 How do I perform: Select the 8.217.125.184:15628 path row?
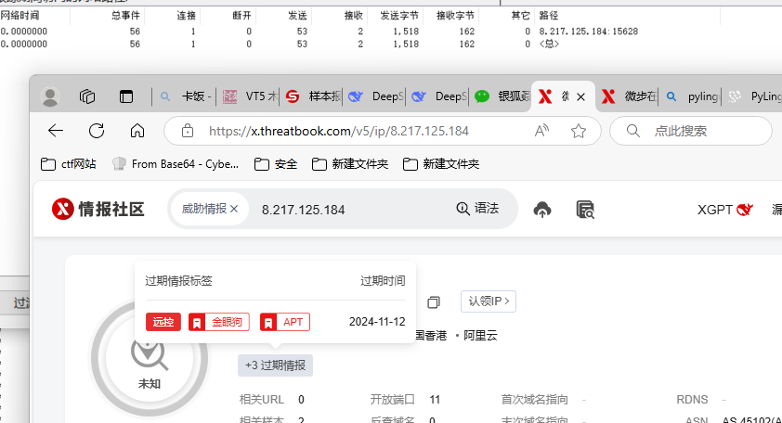coord(589,32)
